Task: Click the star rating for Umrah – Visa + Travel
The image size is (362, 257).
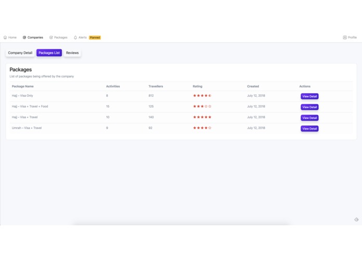Action: tap(202, 128)
